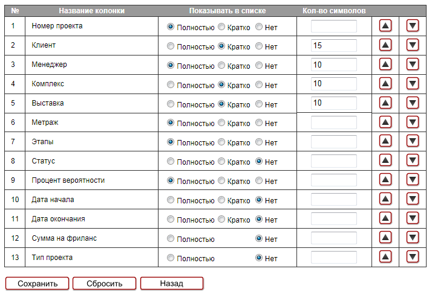Set the Менеджер column to Кратко
The width and height of the screenshot is (432, 295).
point(221,65)
